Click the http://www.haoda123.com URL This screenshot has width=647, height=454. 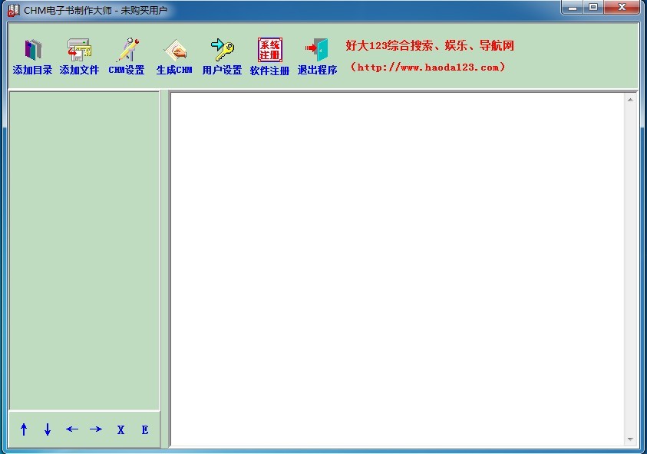pyautogui.click(x=428, y=67)
